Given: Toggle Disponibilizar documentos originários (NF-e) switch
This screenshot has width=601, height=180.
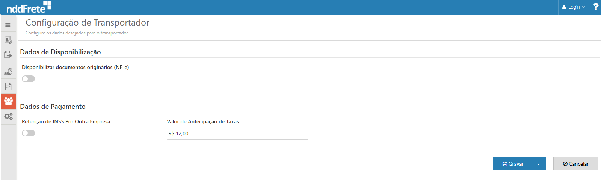Looking at the screenshot, I should click(28, 79).
